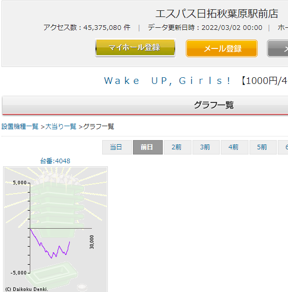Click the グラフ一覧 breadcrumb text
Screen dimensions: 288x292
(x=99, y=127)
